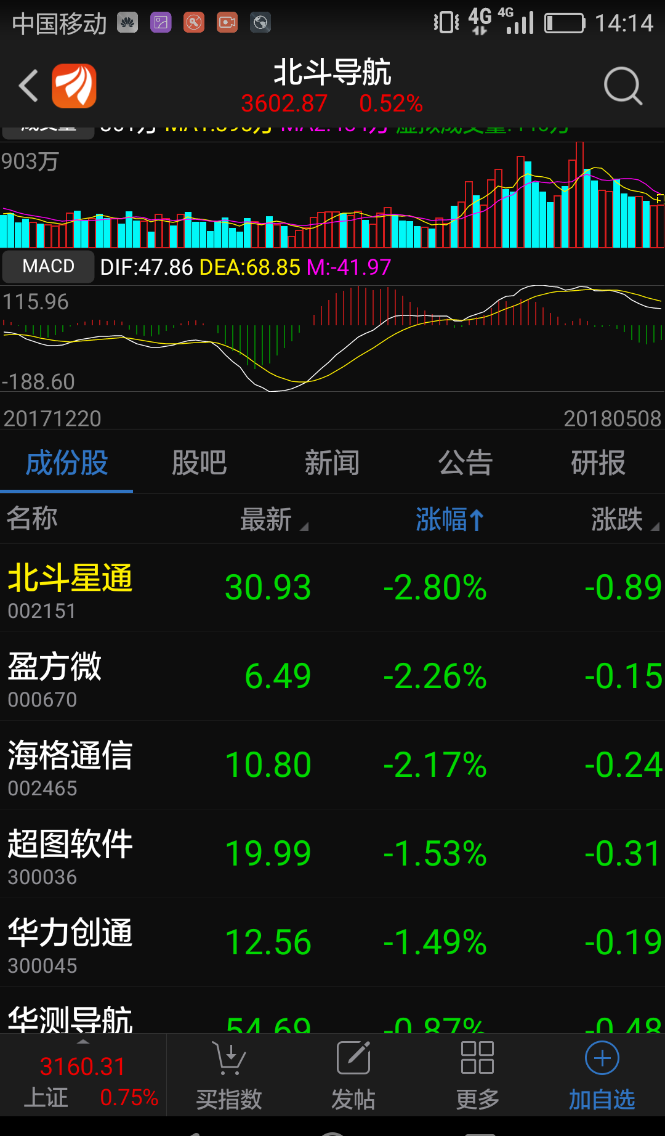
Task: Tap the 19.99 price cell
Action: [x=268, y=853]
